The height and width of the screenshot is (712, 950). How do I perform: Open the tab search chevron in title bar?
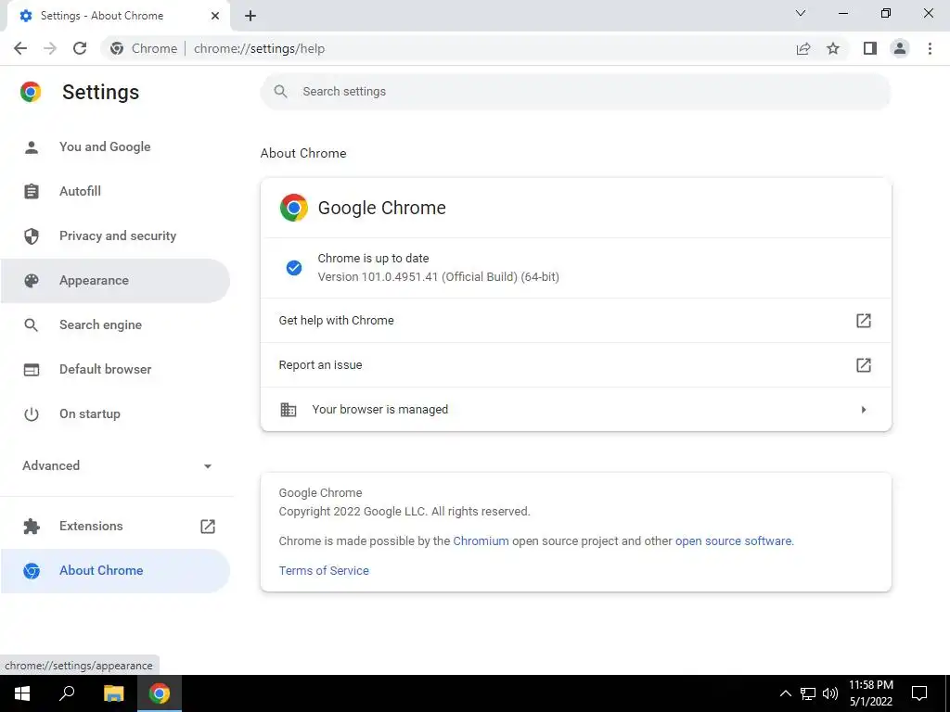point(801,13)
